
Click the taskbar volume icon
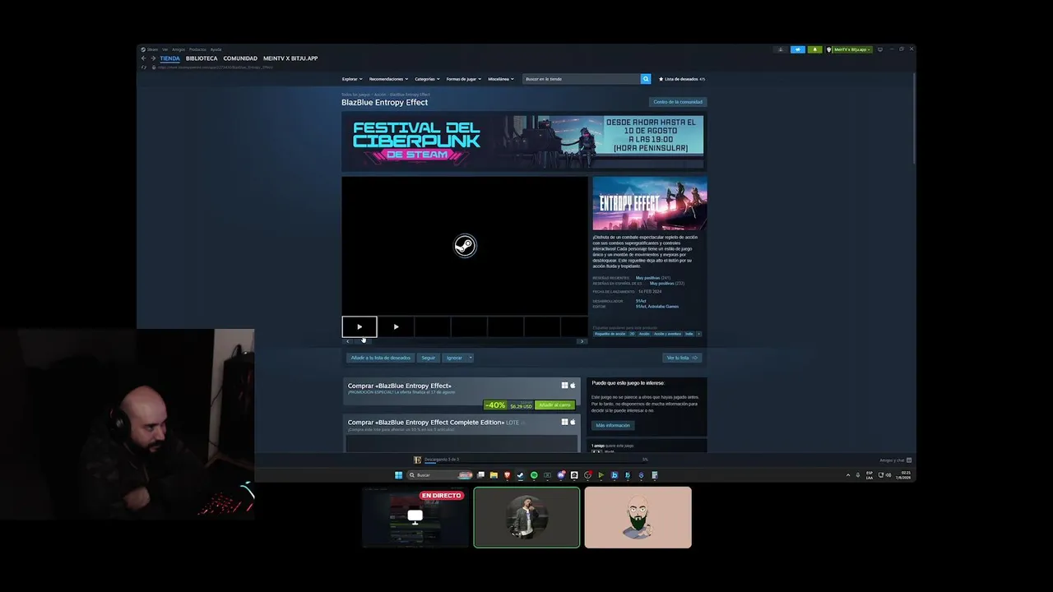[x=888, y=475]
